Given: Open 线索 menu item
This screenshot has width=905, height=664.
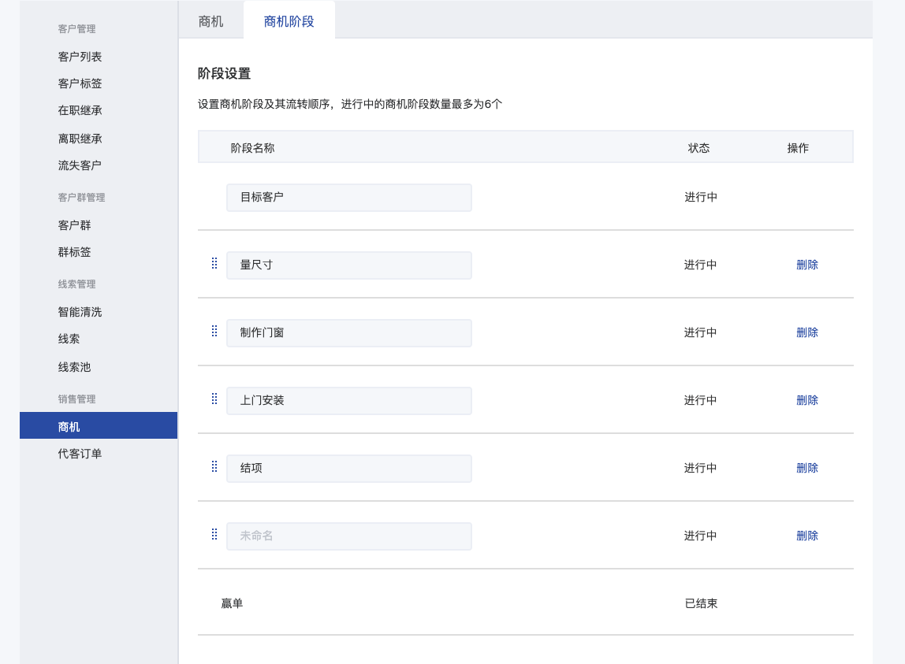Looking at the screenshot, I should [69, 339].
